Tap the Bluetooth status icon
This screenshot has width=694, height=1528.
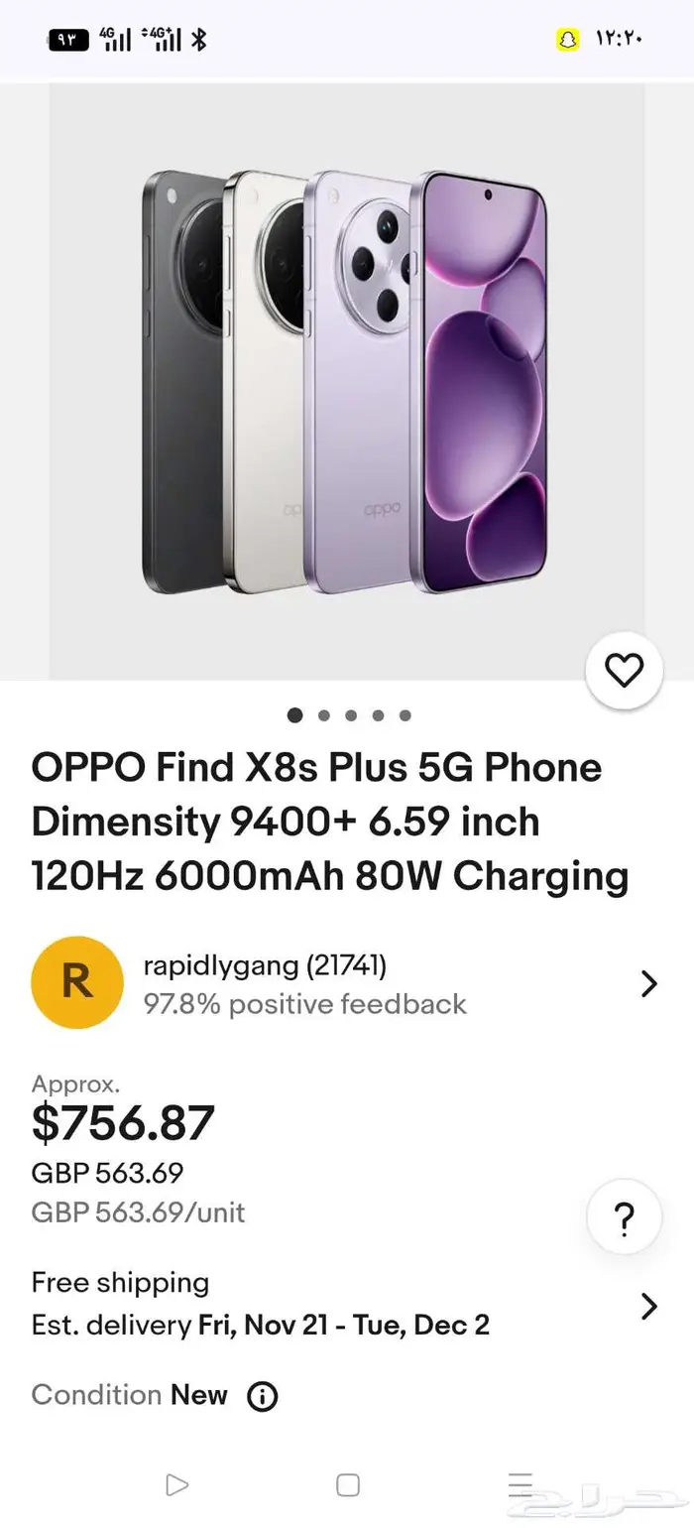pos(198,40)
